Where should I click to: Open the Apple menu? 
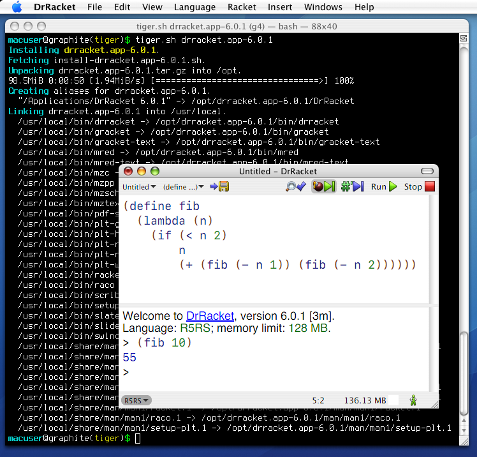pyautogui.click(x=17, y=6)
